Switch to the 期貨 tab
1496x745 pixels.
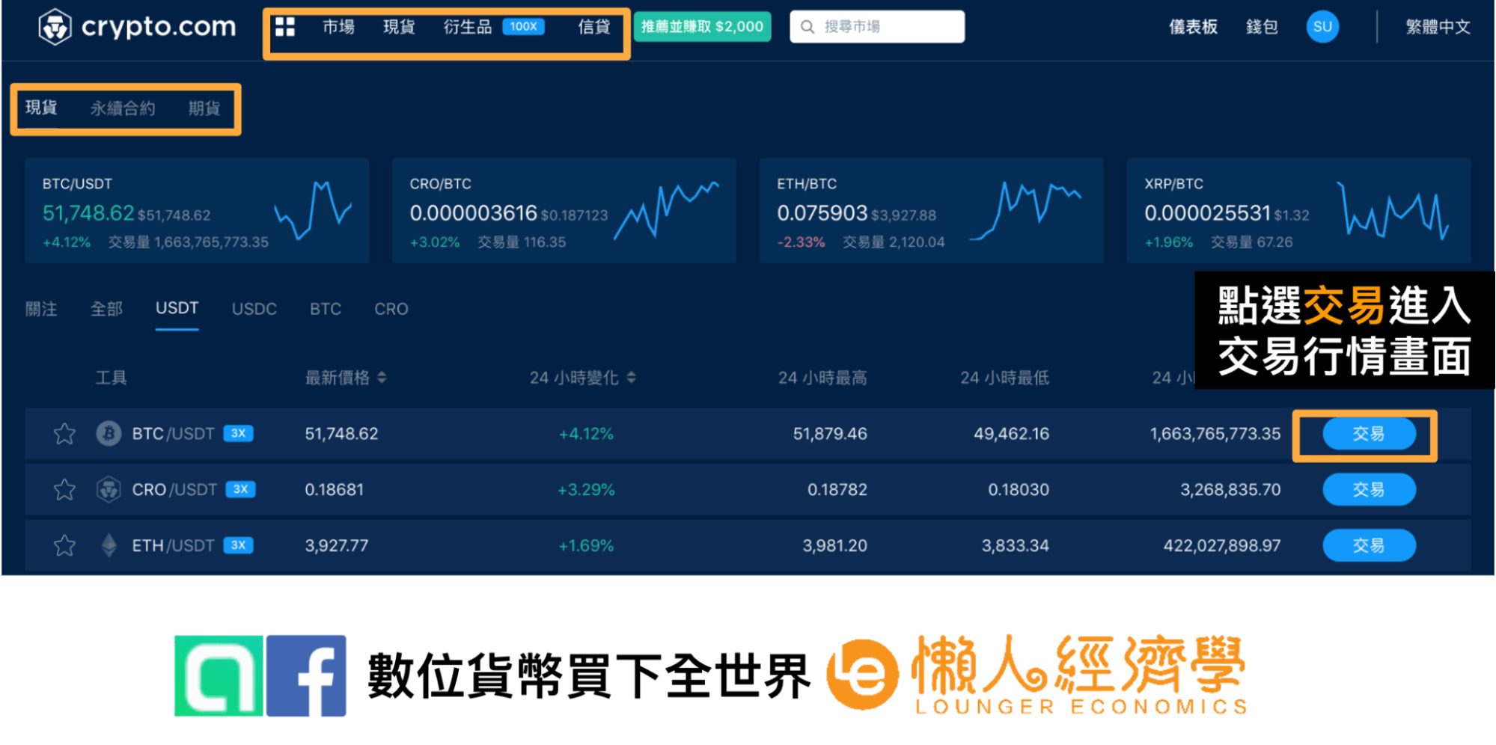pyautogui.click(x=204, y=108)
